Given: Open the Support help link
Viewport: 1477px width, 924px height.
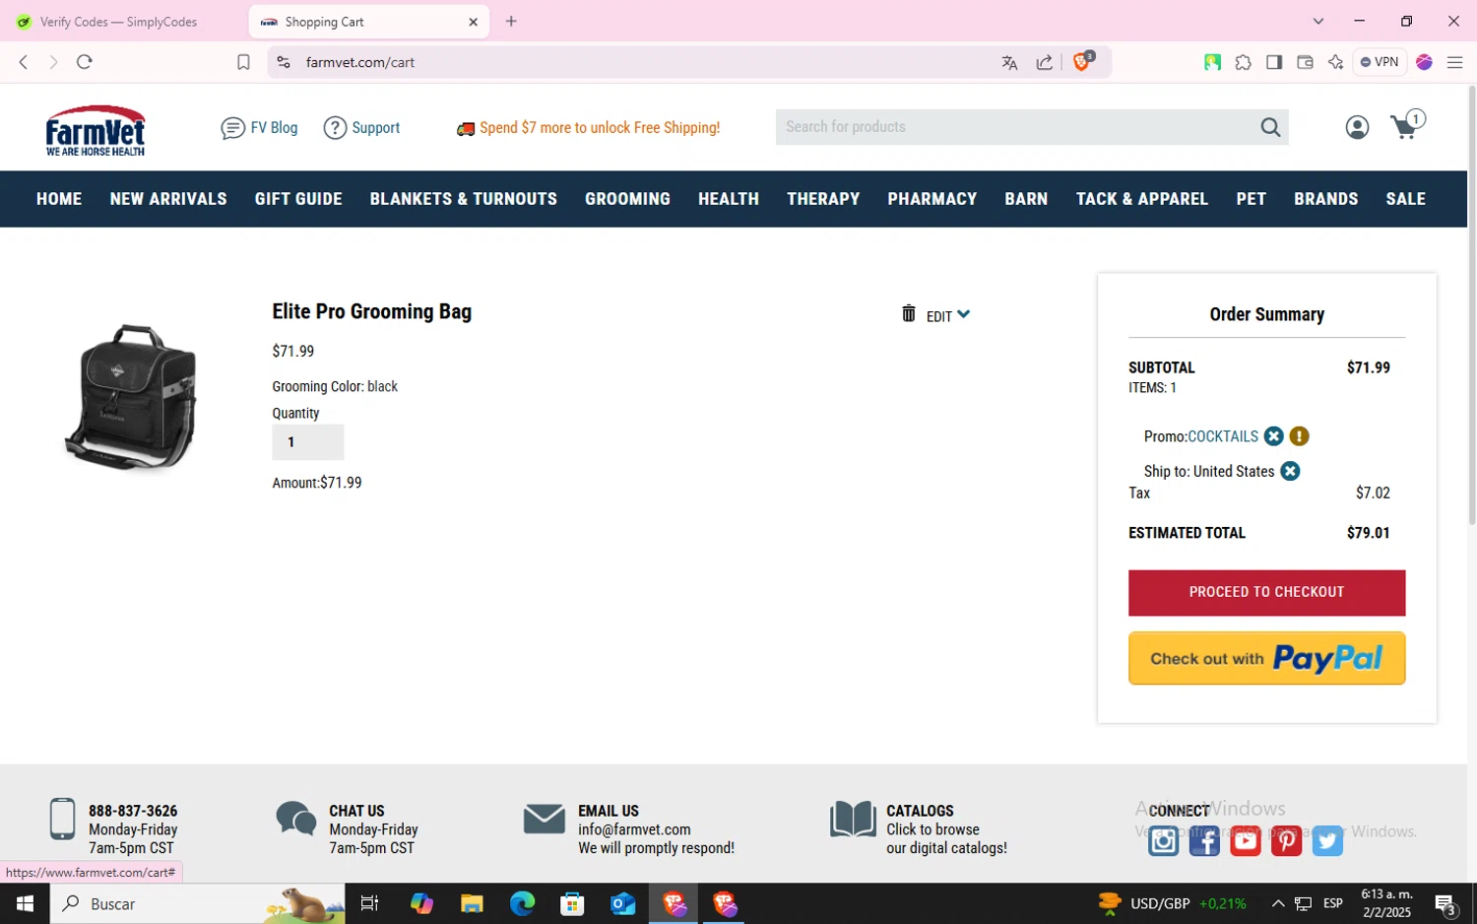Looking at the screenshot, I should [x=361, y=128].
